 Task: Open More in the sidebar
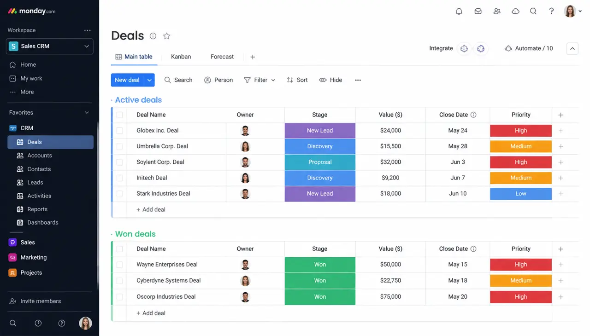[22, 92]
